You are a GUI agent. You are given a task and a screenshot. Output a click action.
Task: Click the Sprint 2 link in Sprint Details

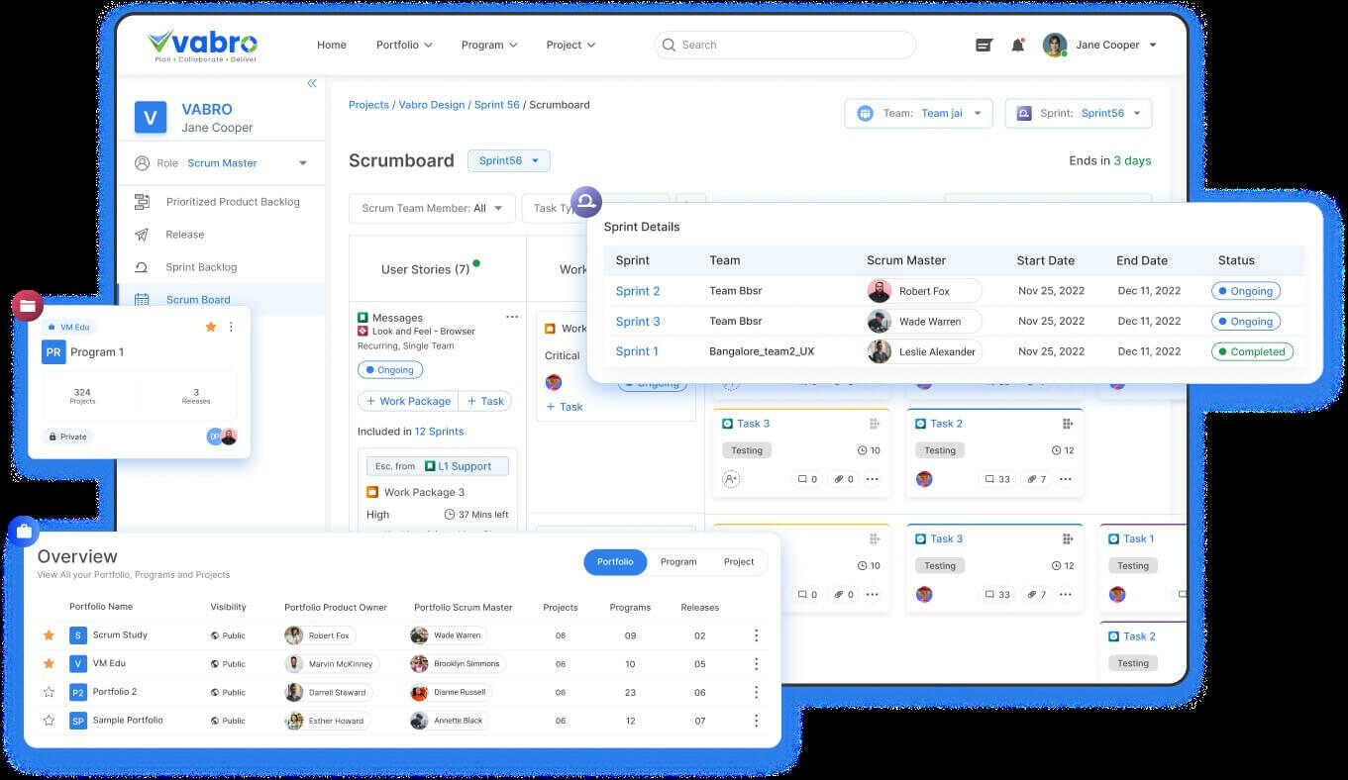coord(636,290)
